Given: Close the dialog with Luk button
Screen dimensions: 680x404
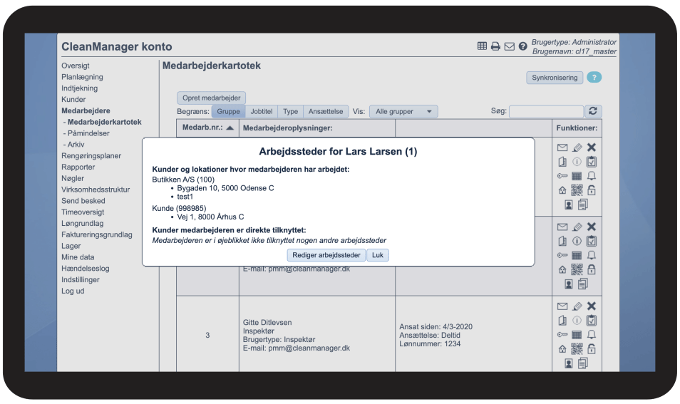Looking at the screenshot, I should pyautogui.click(x=378, y=255).
